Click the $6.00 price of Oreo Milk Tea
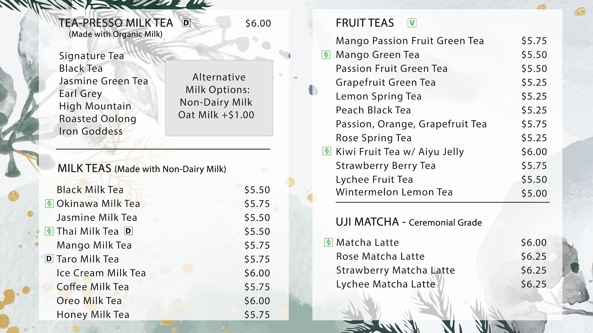 (x=257, y=301)
